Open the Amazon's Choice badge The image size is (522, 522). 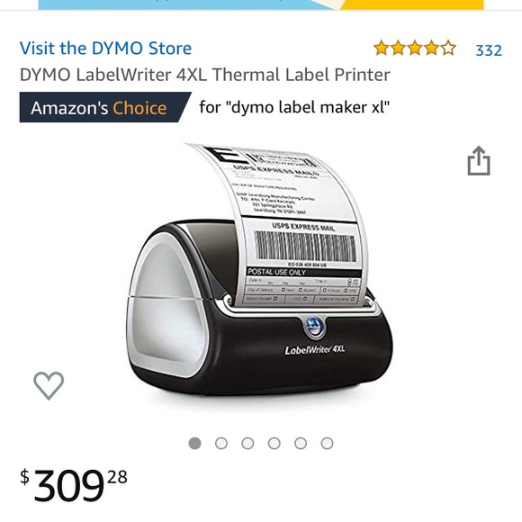click(x=105, y=107)
